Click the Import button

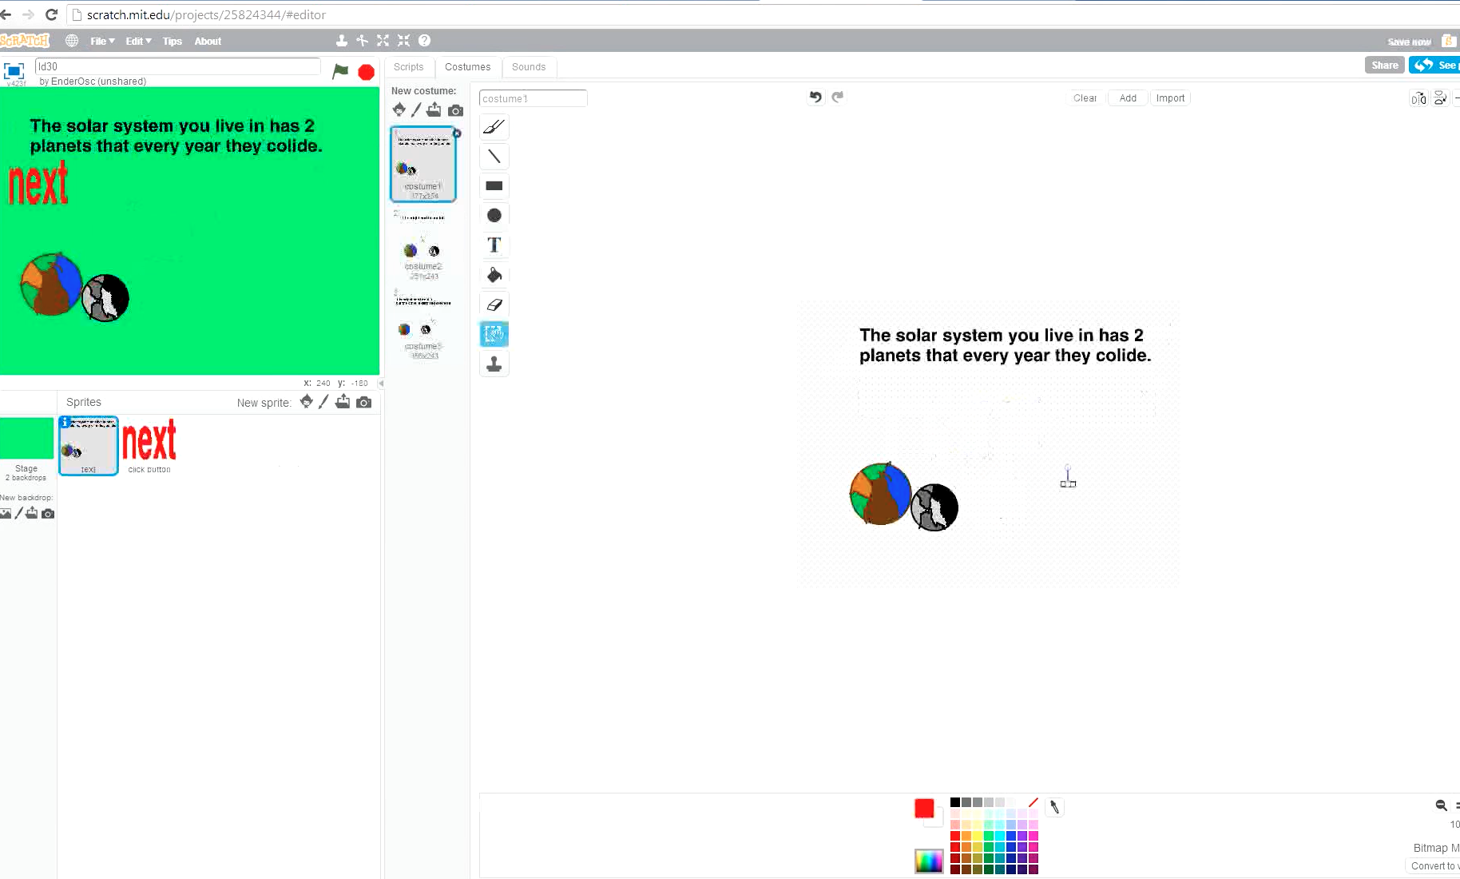pyautogui.click(x=1170, y=98)
